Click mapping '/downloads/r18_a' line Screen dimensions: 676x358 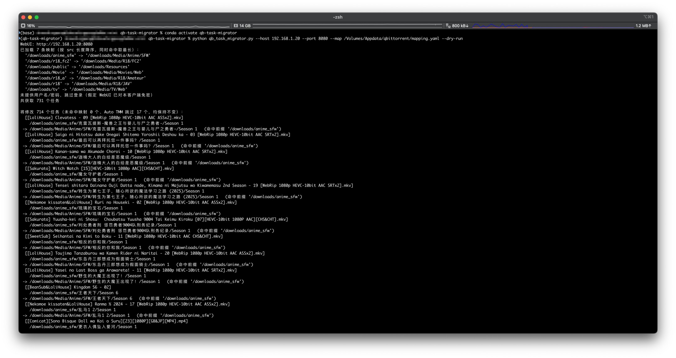[85, 78]
